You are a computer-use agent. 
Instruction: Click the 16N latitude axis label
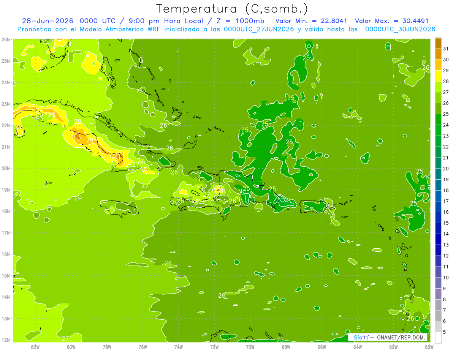coord(5,254)
